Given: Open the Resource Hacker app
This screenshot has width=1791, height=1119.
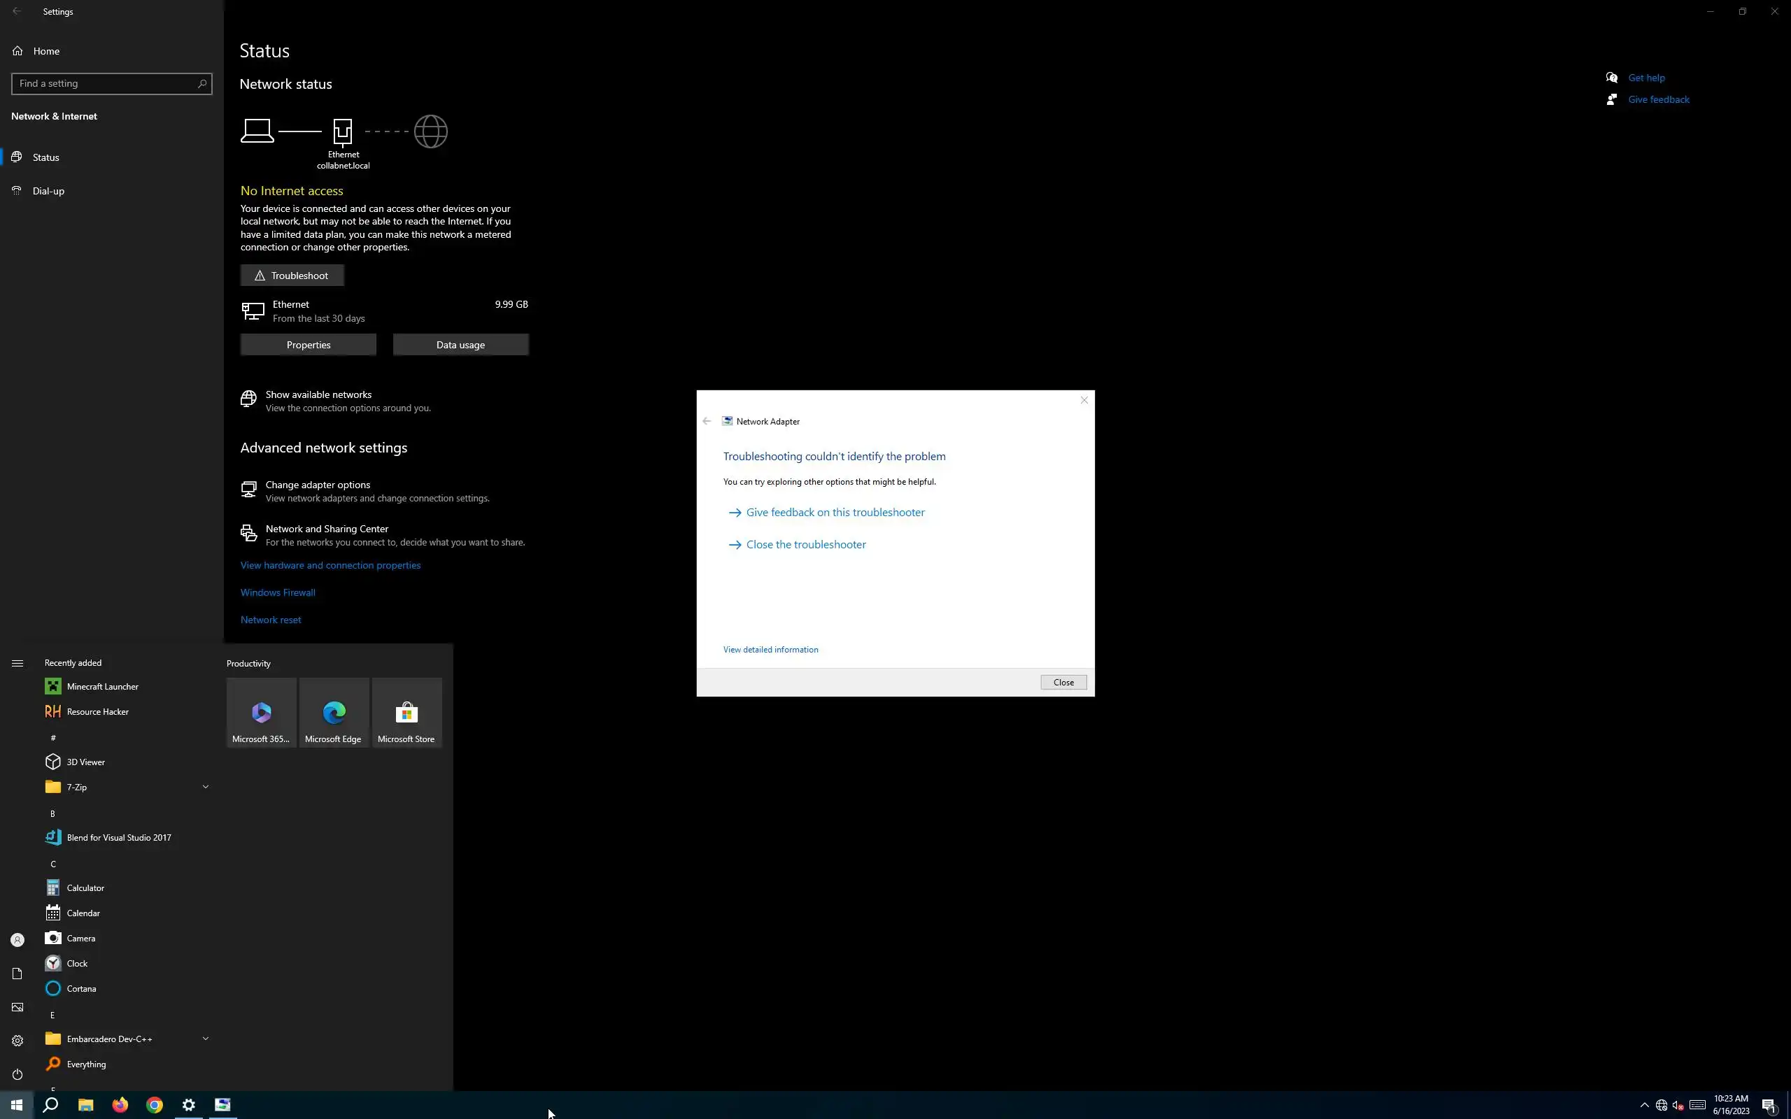Looking at the screenshot, I should (97, 711).
